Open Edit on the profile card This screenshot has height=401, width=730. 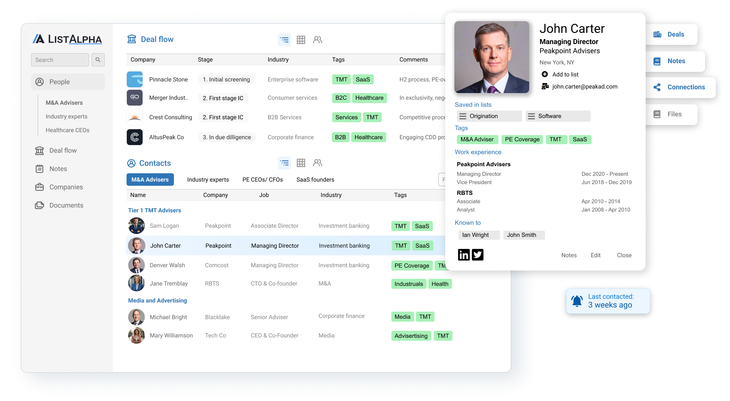[x=595, y=255]
